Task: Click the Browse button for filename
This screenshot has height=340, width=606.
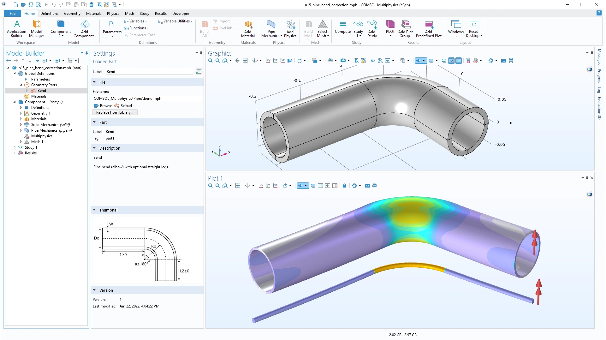Action: 103,106
